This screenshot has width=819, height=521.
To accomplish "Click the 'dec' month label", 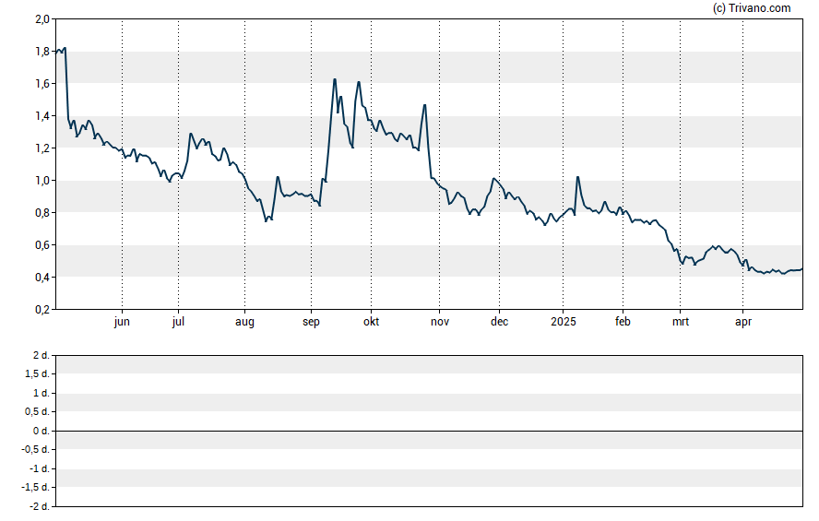I will (x=499, y=322).
